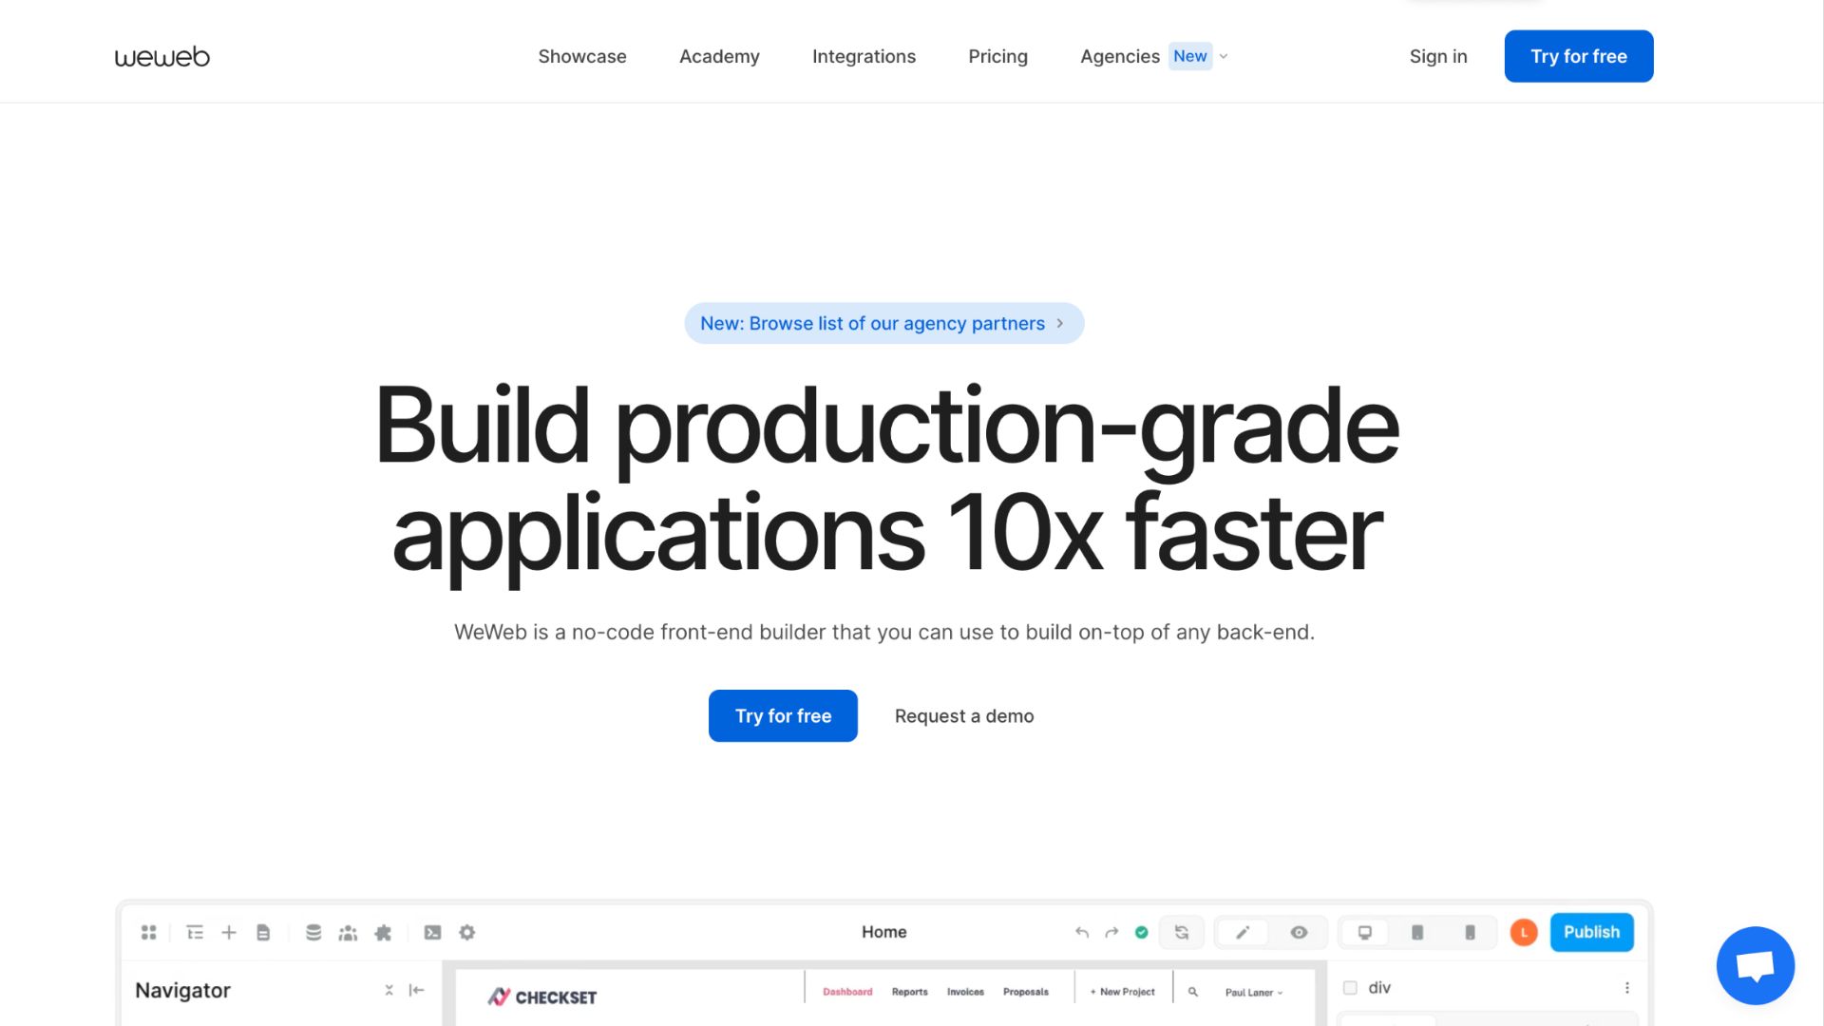
Task: Open the database collections icon in editor toolbar
Action: pyautogui.click(x=313, y=933)
